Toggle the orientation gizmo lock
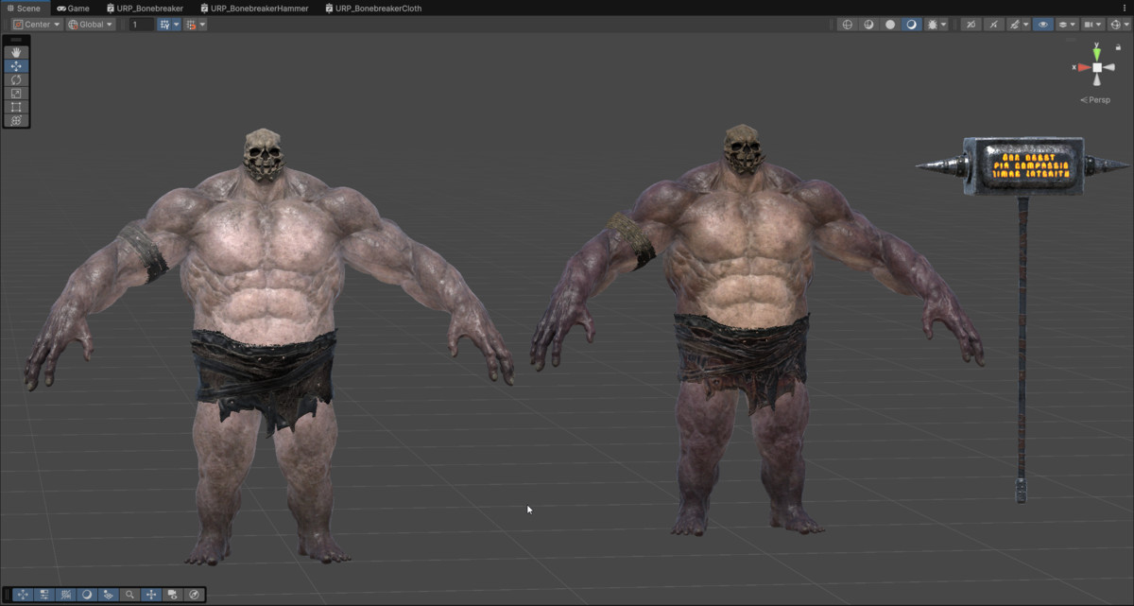Image resolution: width=1134 pixels, height=606 pixels. (x=1119, y=46)
